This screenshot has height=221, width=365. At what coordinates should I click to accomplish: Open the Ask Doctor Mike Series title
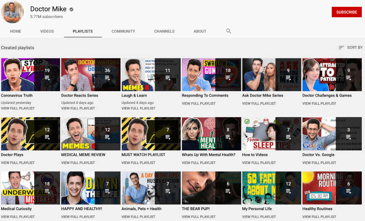pyautogui.click(x=262, y=96)
